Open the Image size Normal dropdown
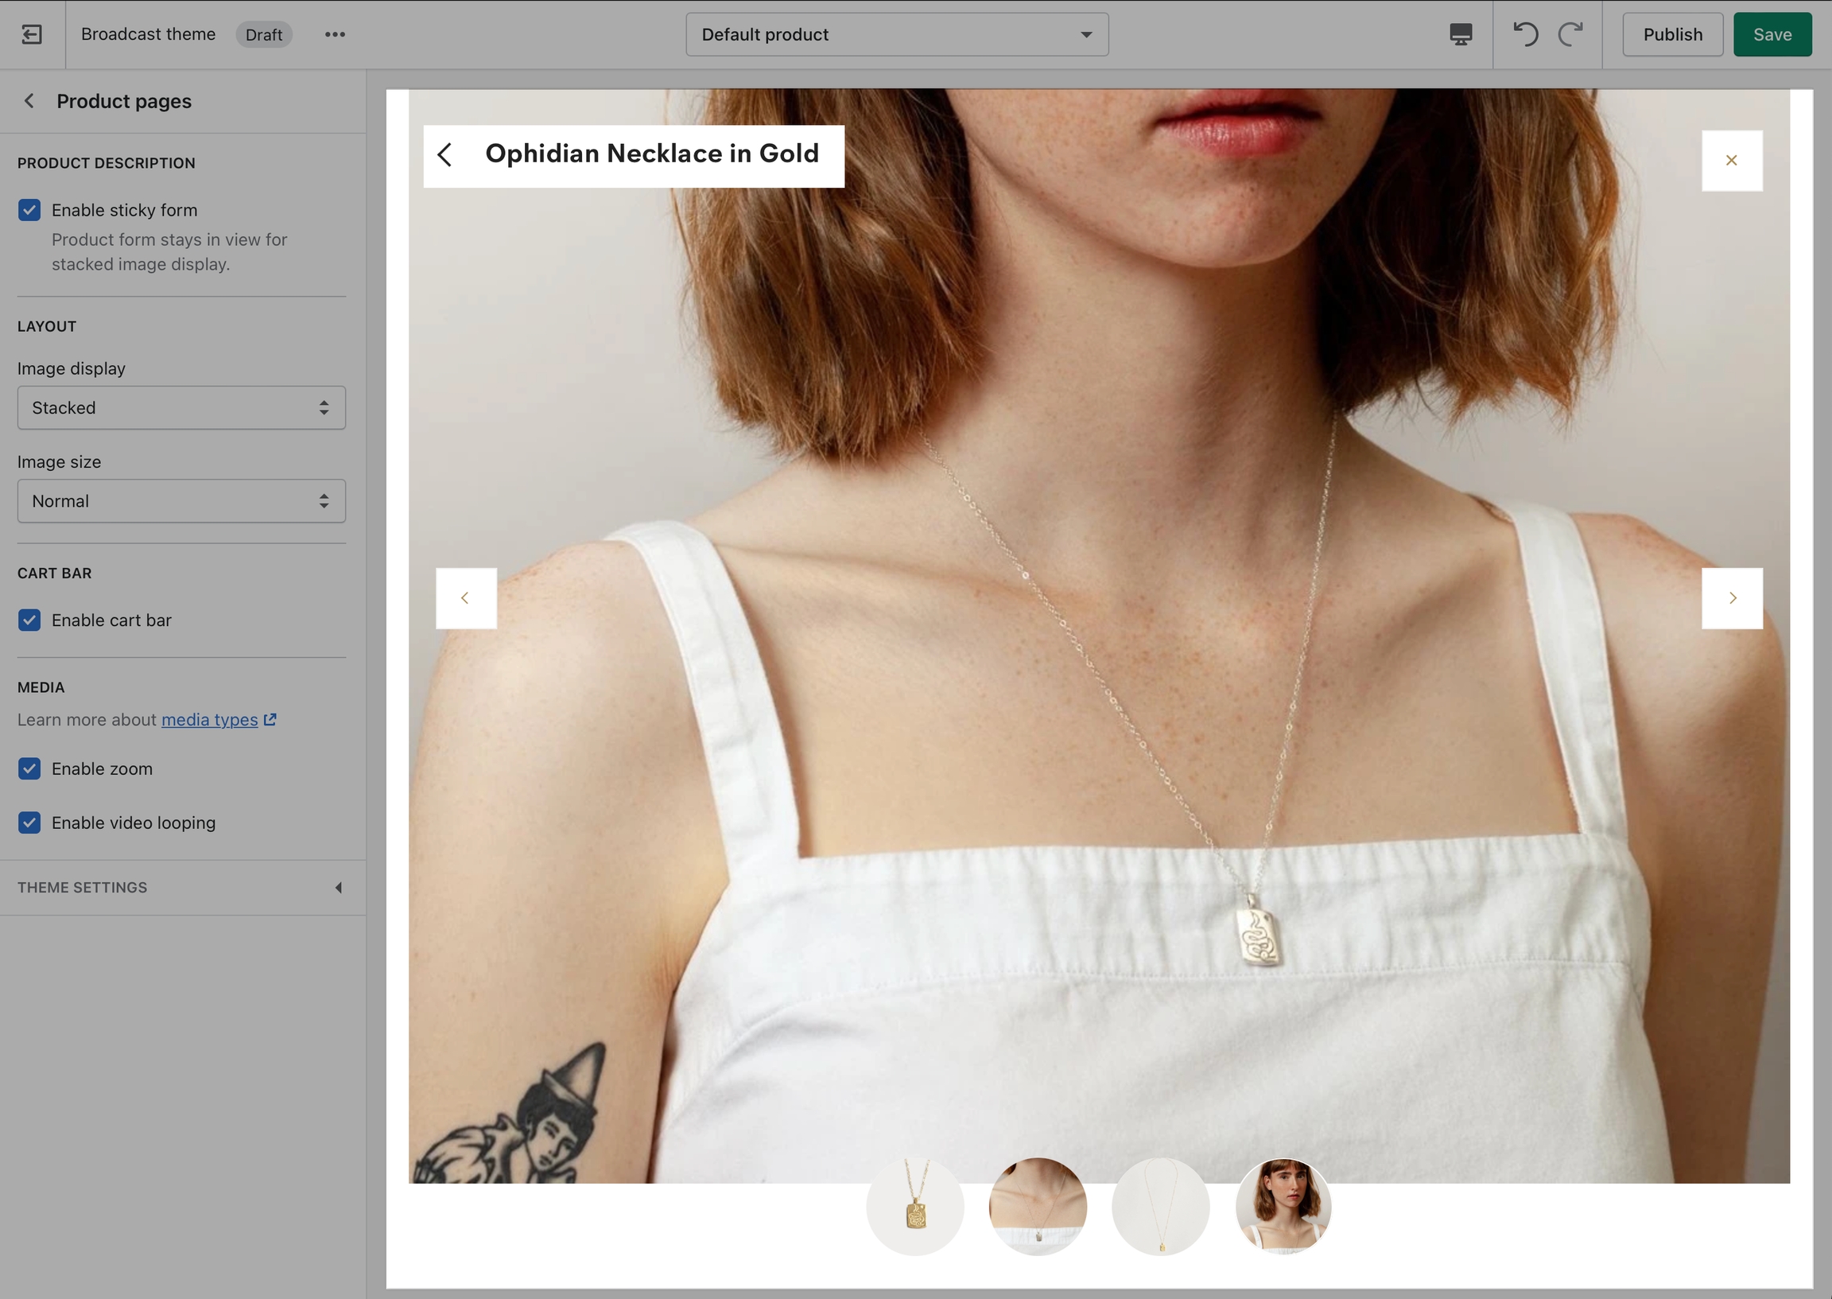 181,501
